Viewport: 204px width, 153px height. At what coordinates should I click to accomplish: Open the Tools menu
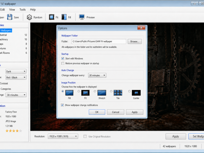coord(22,9)
